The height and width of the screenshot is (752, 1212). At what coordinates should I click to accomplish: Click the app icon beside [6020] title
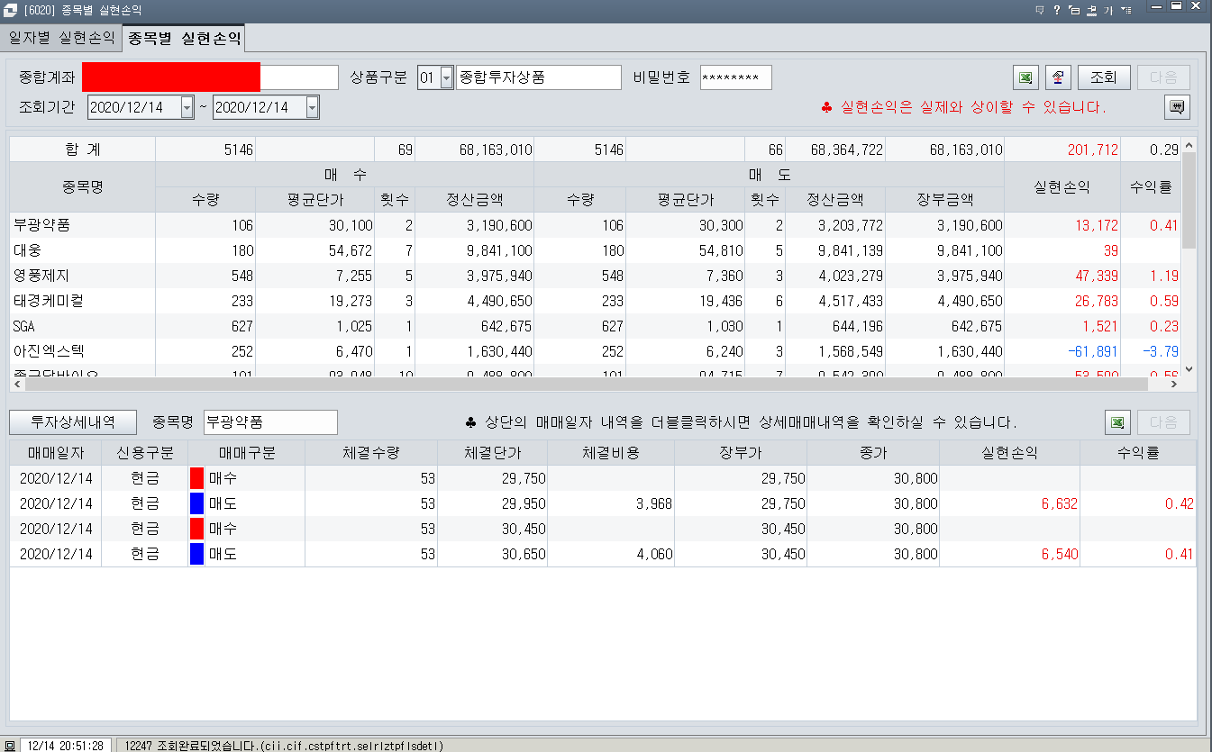10,9
